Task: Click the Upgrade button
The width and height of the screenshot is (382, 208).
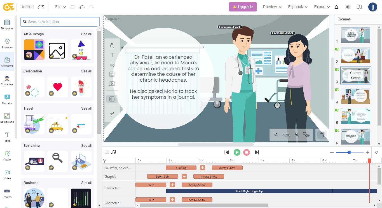Action: (x=243, y=7)
